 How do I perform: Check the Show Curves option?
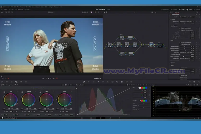click(x=180, y=76)
